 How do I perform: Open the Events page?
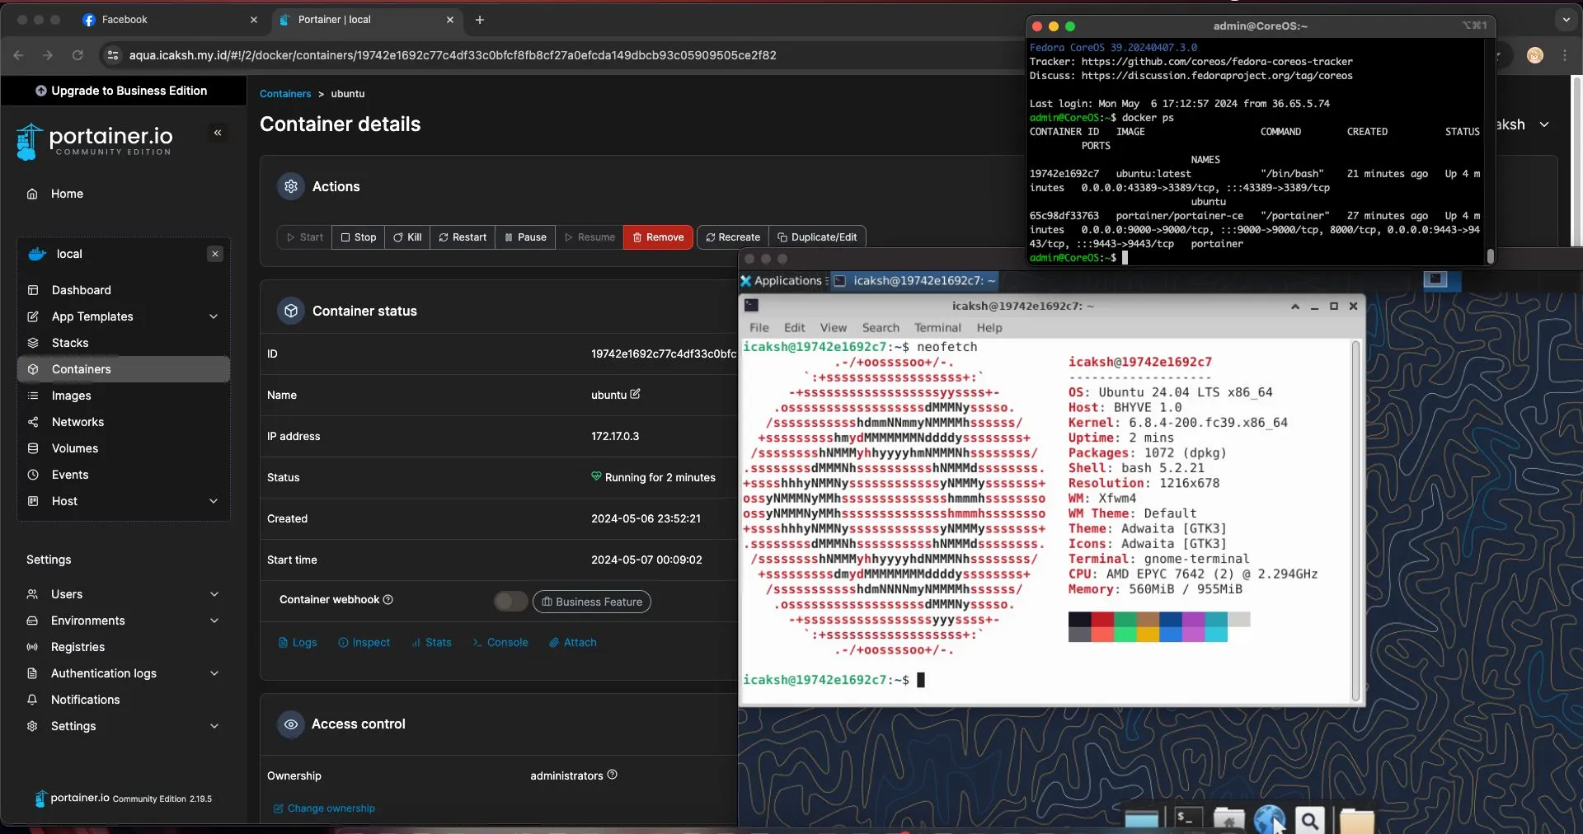[x=70, y=475]
